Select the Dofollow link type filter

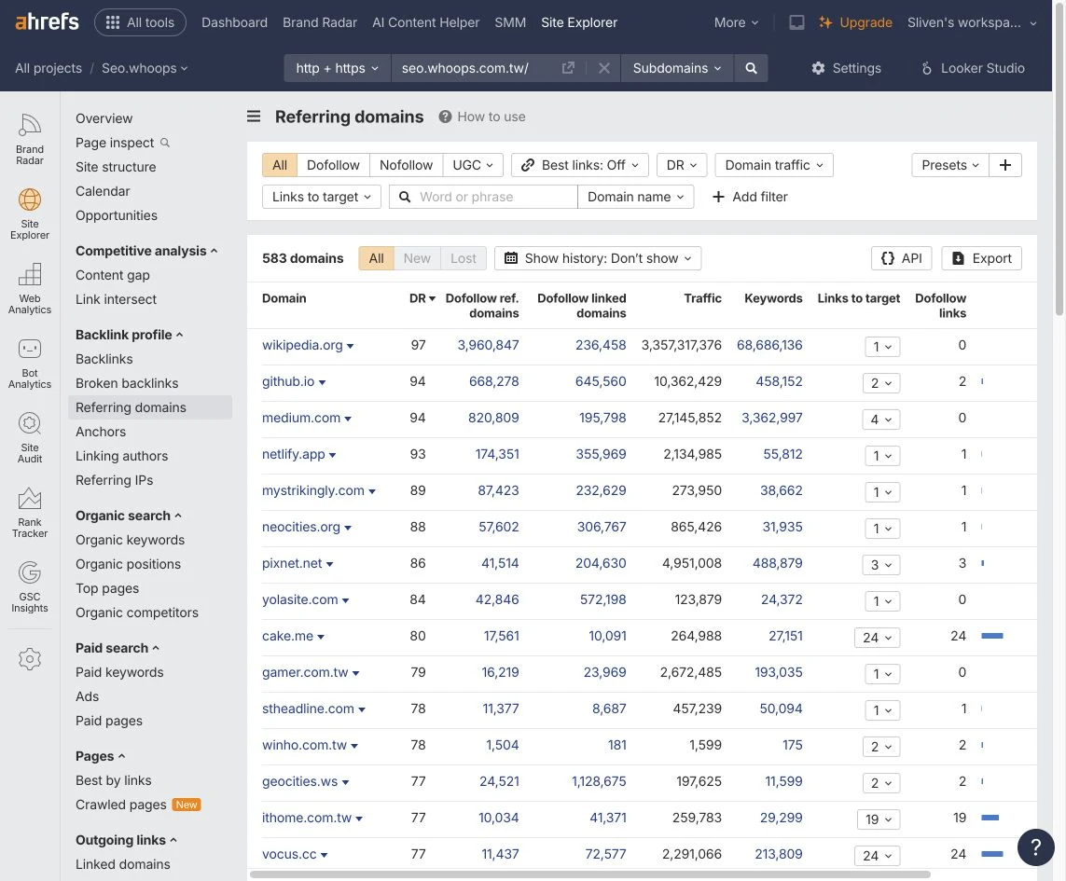(332, 165)
